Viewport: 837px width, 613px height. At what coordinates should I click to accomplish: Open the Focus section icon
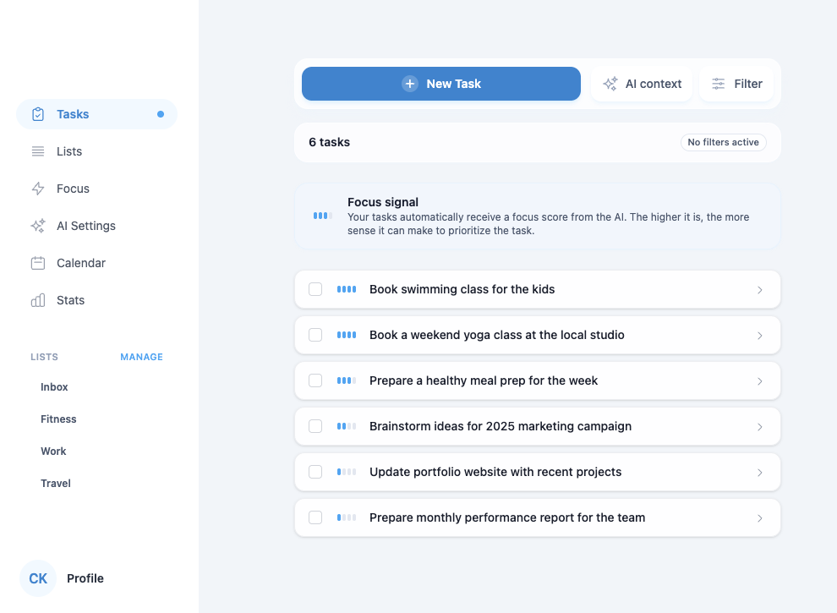coord(37,188)
